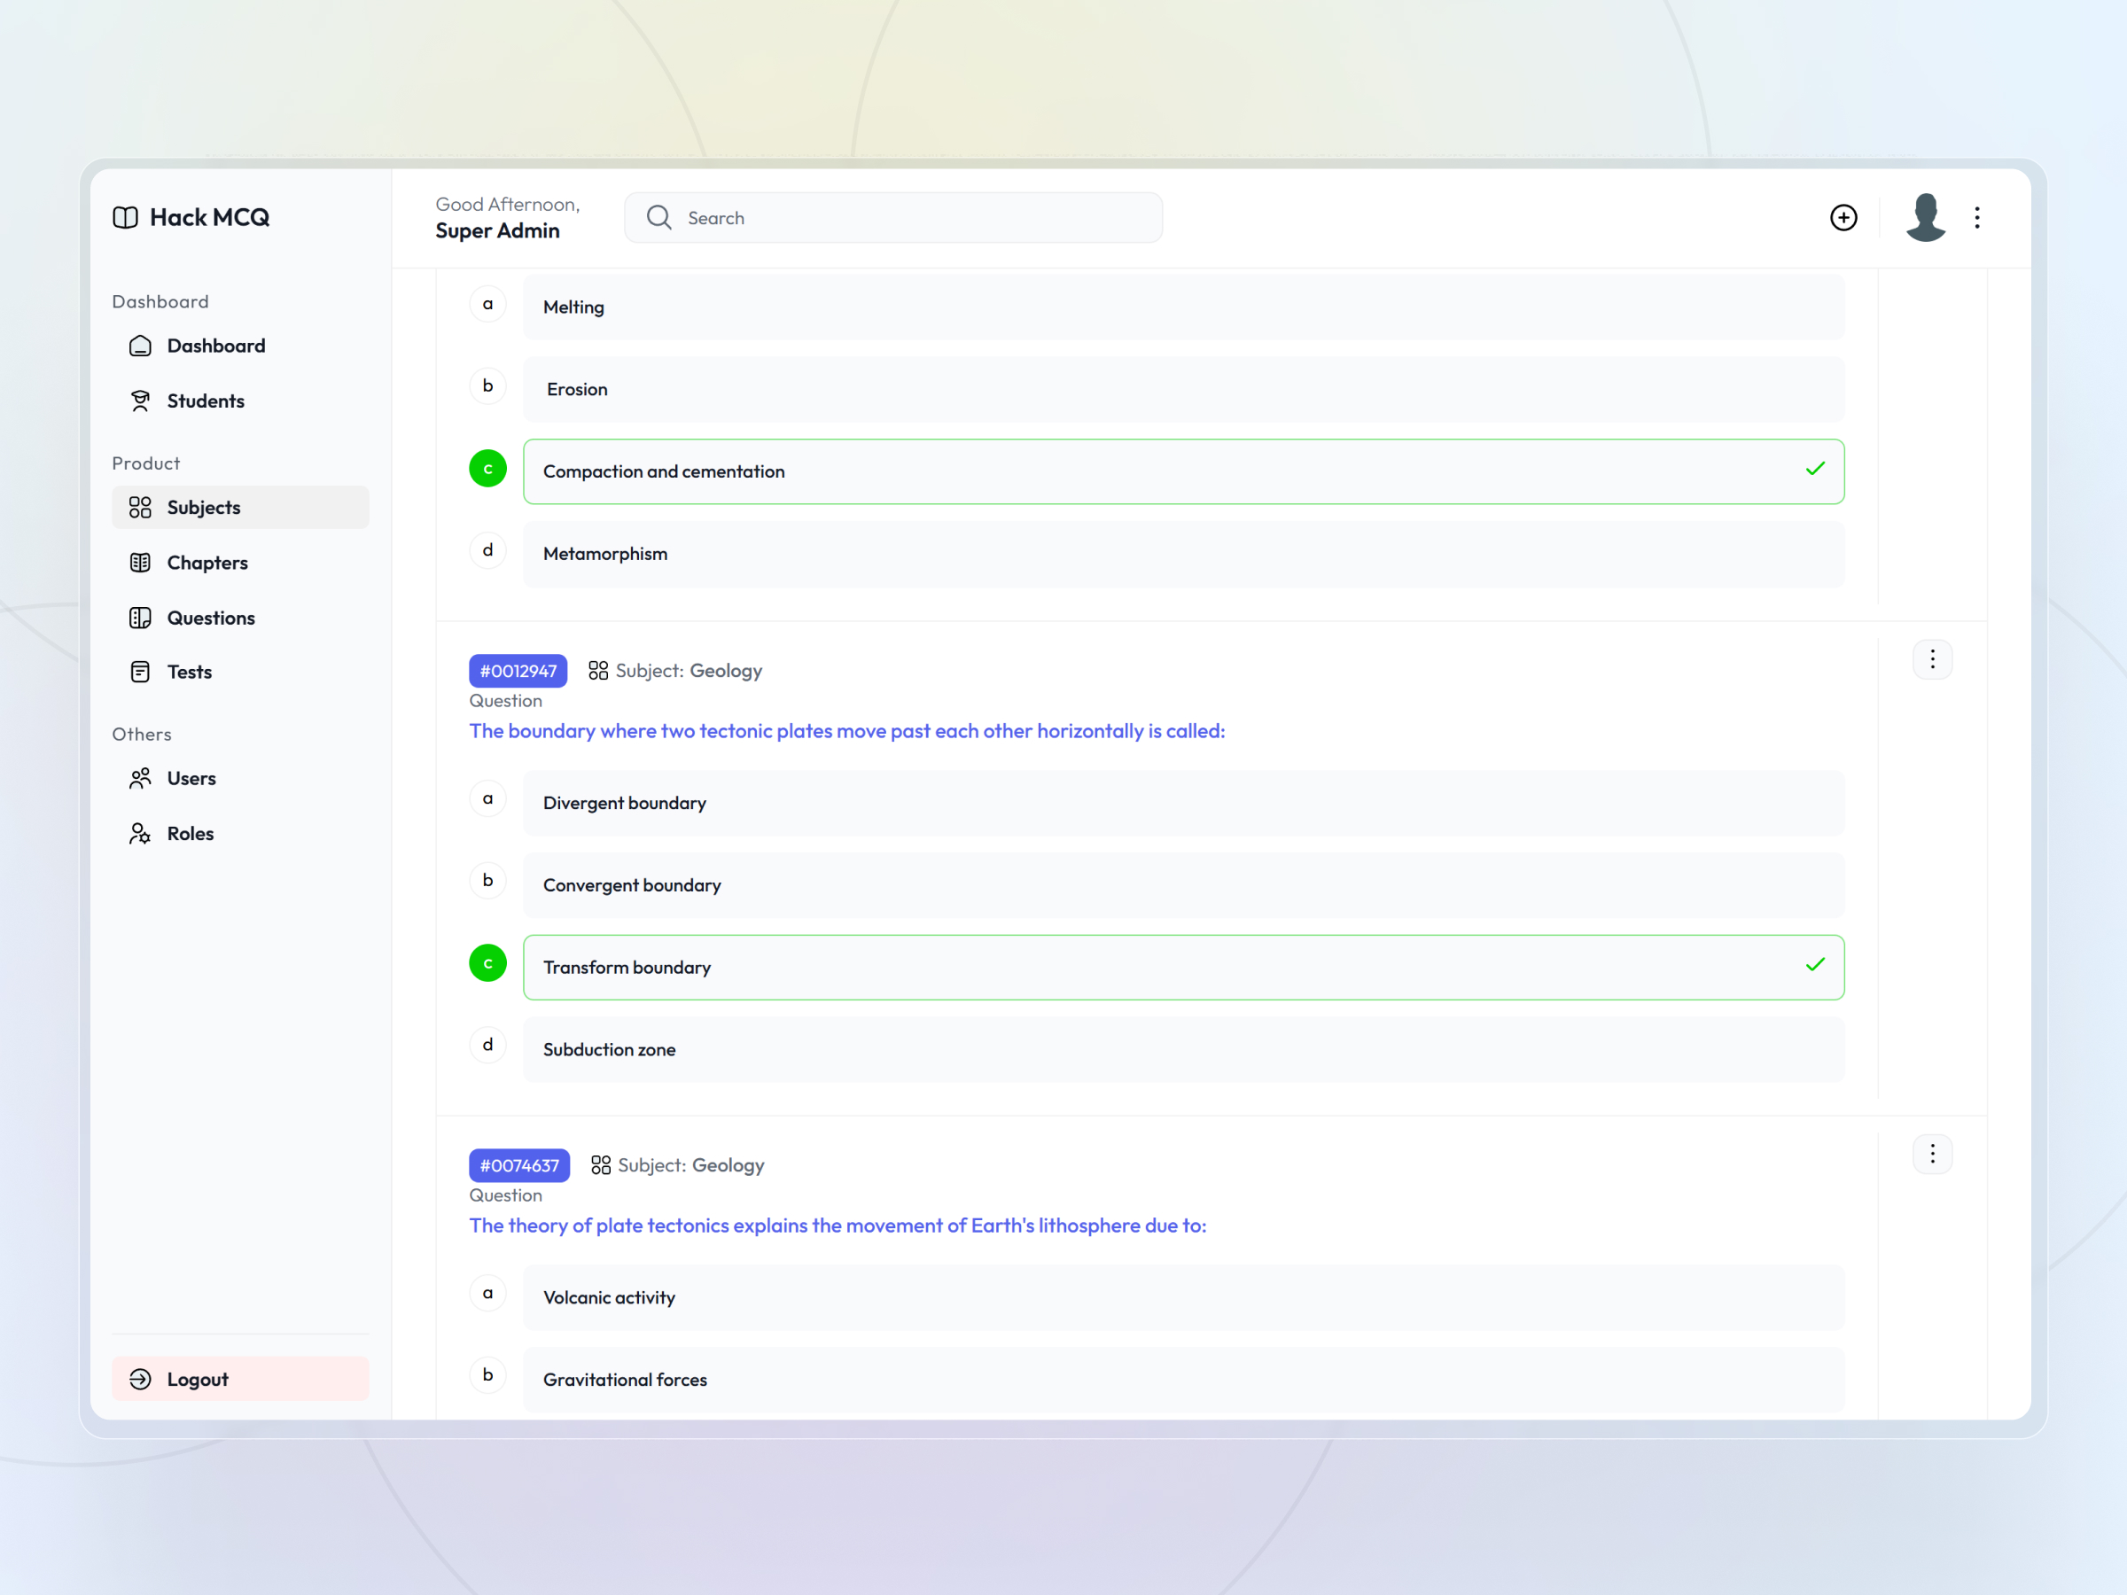
Task: Open the kebab menu for question #0012947
Action: click(1932, 659)
